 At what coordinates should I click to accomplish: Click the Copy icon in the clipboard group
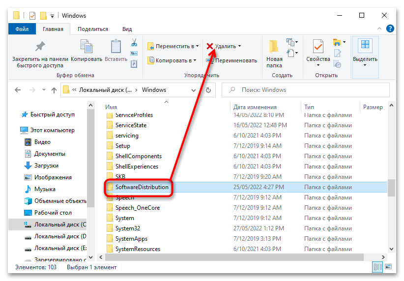click(87, 47)
